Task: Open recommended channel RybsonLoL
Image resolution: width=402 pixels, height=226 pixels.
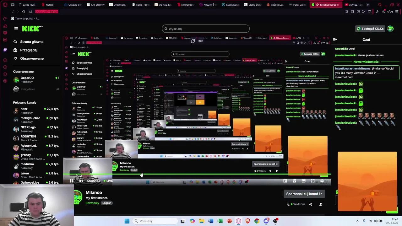Action: [36, 148]
